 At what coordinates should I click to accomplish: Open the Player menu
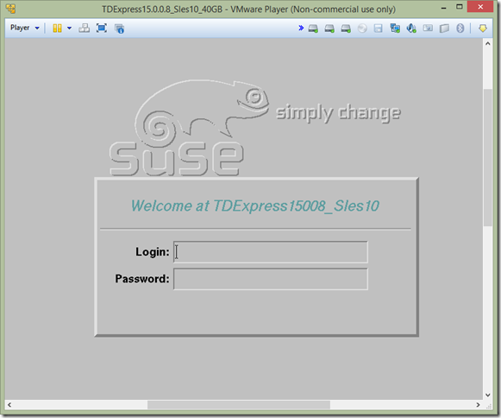[25, 28]
